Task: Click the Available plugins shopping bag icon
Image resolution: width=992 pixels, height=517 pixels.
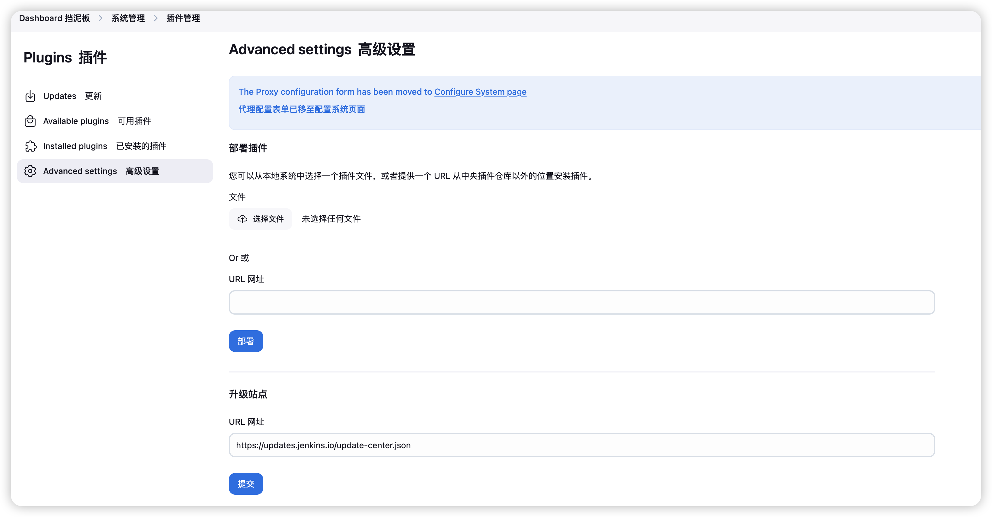Action: [x=30, y=121]
